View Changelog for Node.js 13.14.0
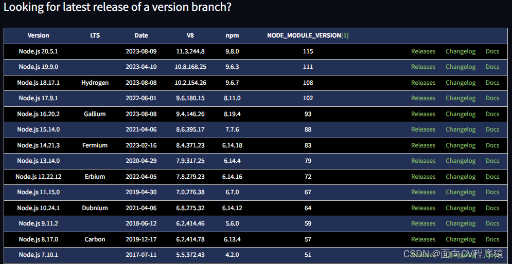 [x=461, y=161]
